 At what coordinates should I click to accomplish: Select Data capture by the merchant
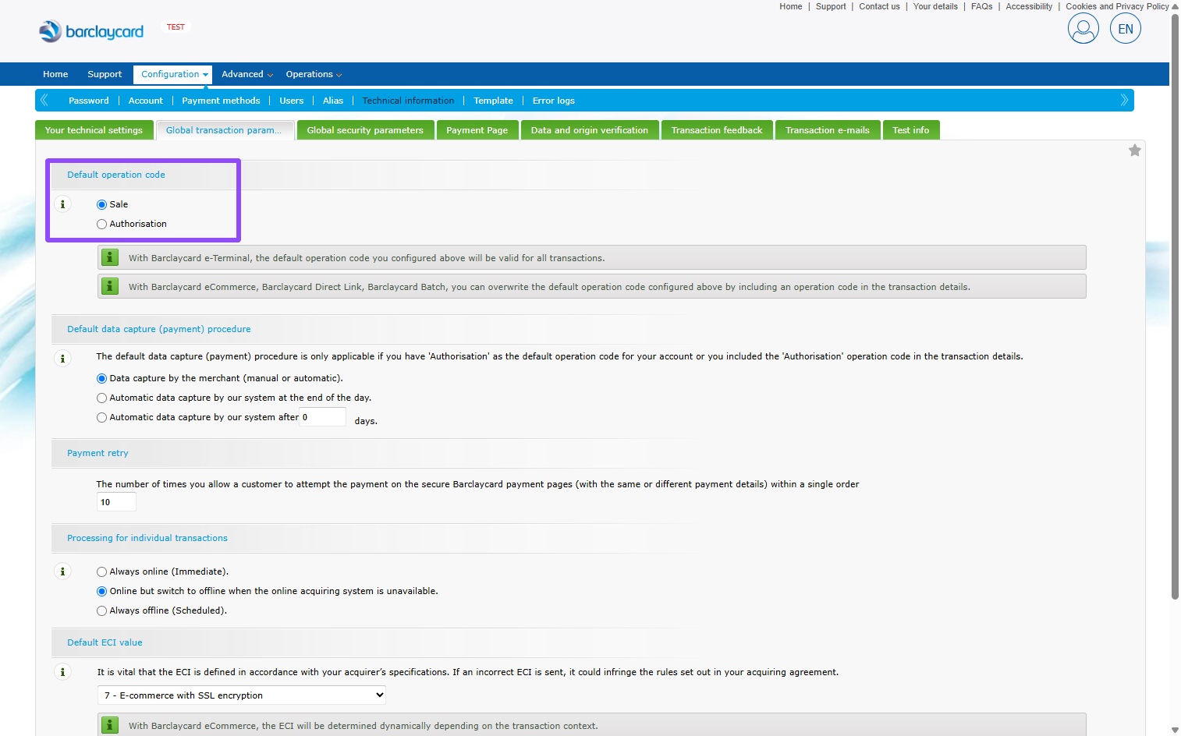pos(101,378)
